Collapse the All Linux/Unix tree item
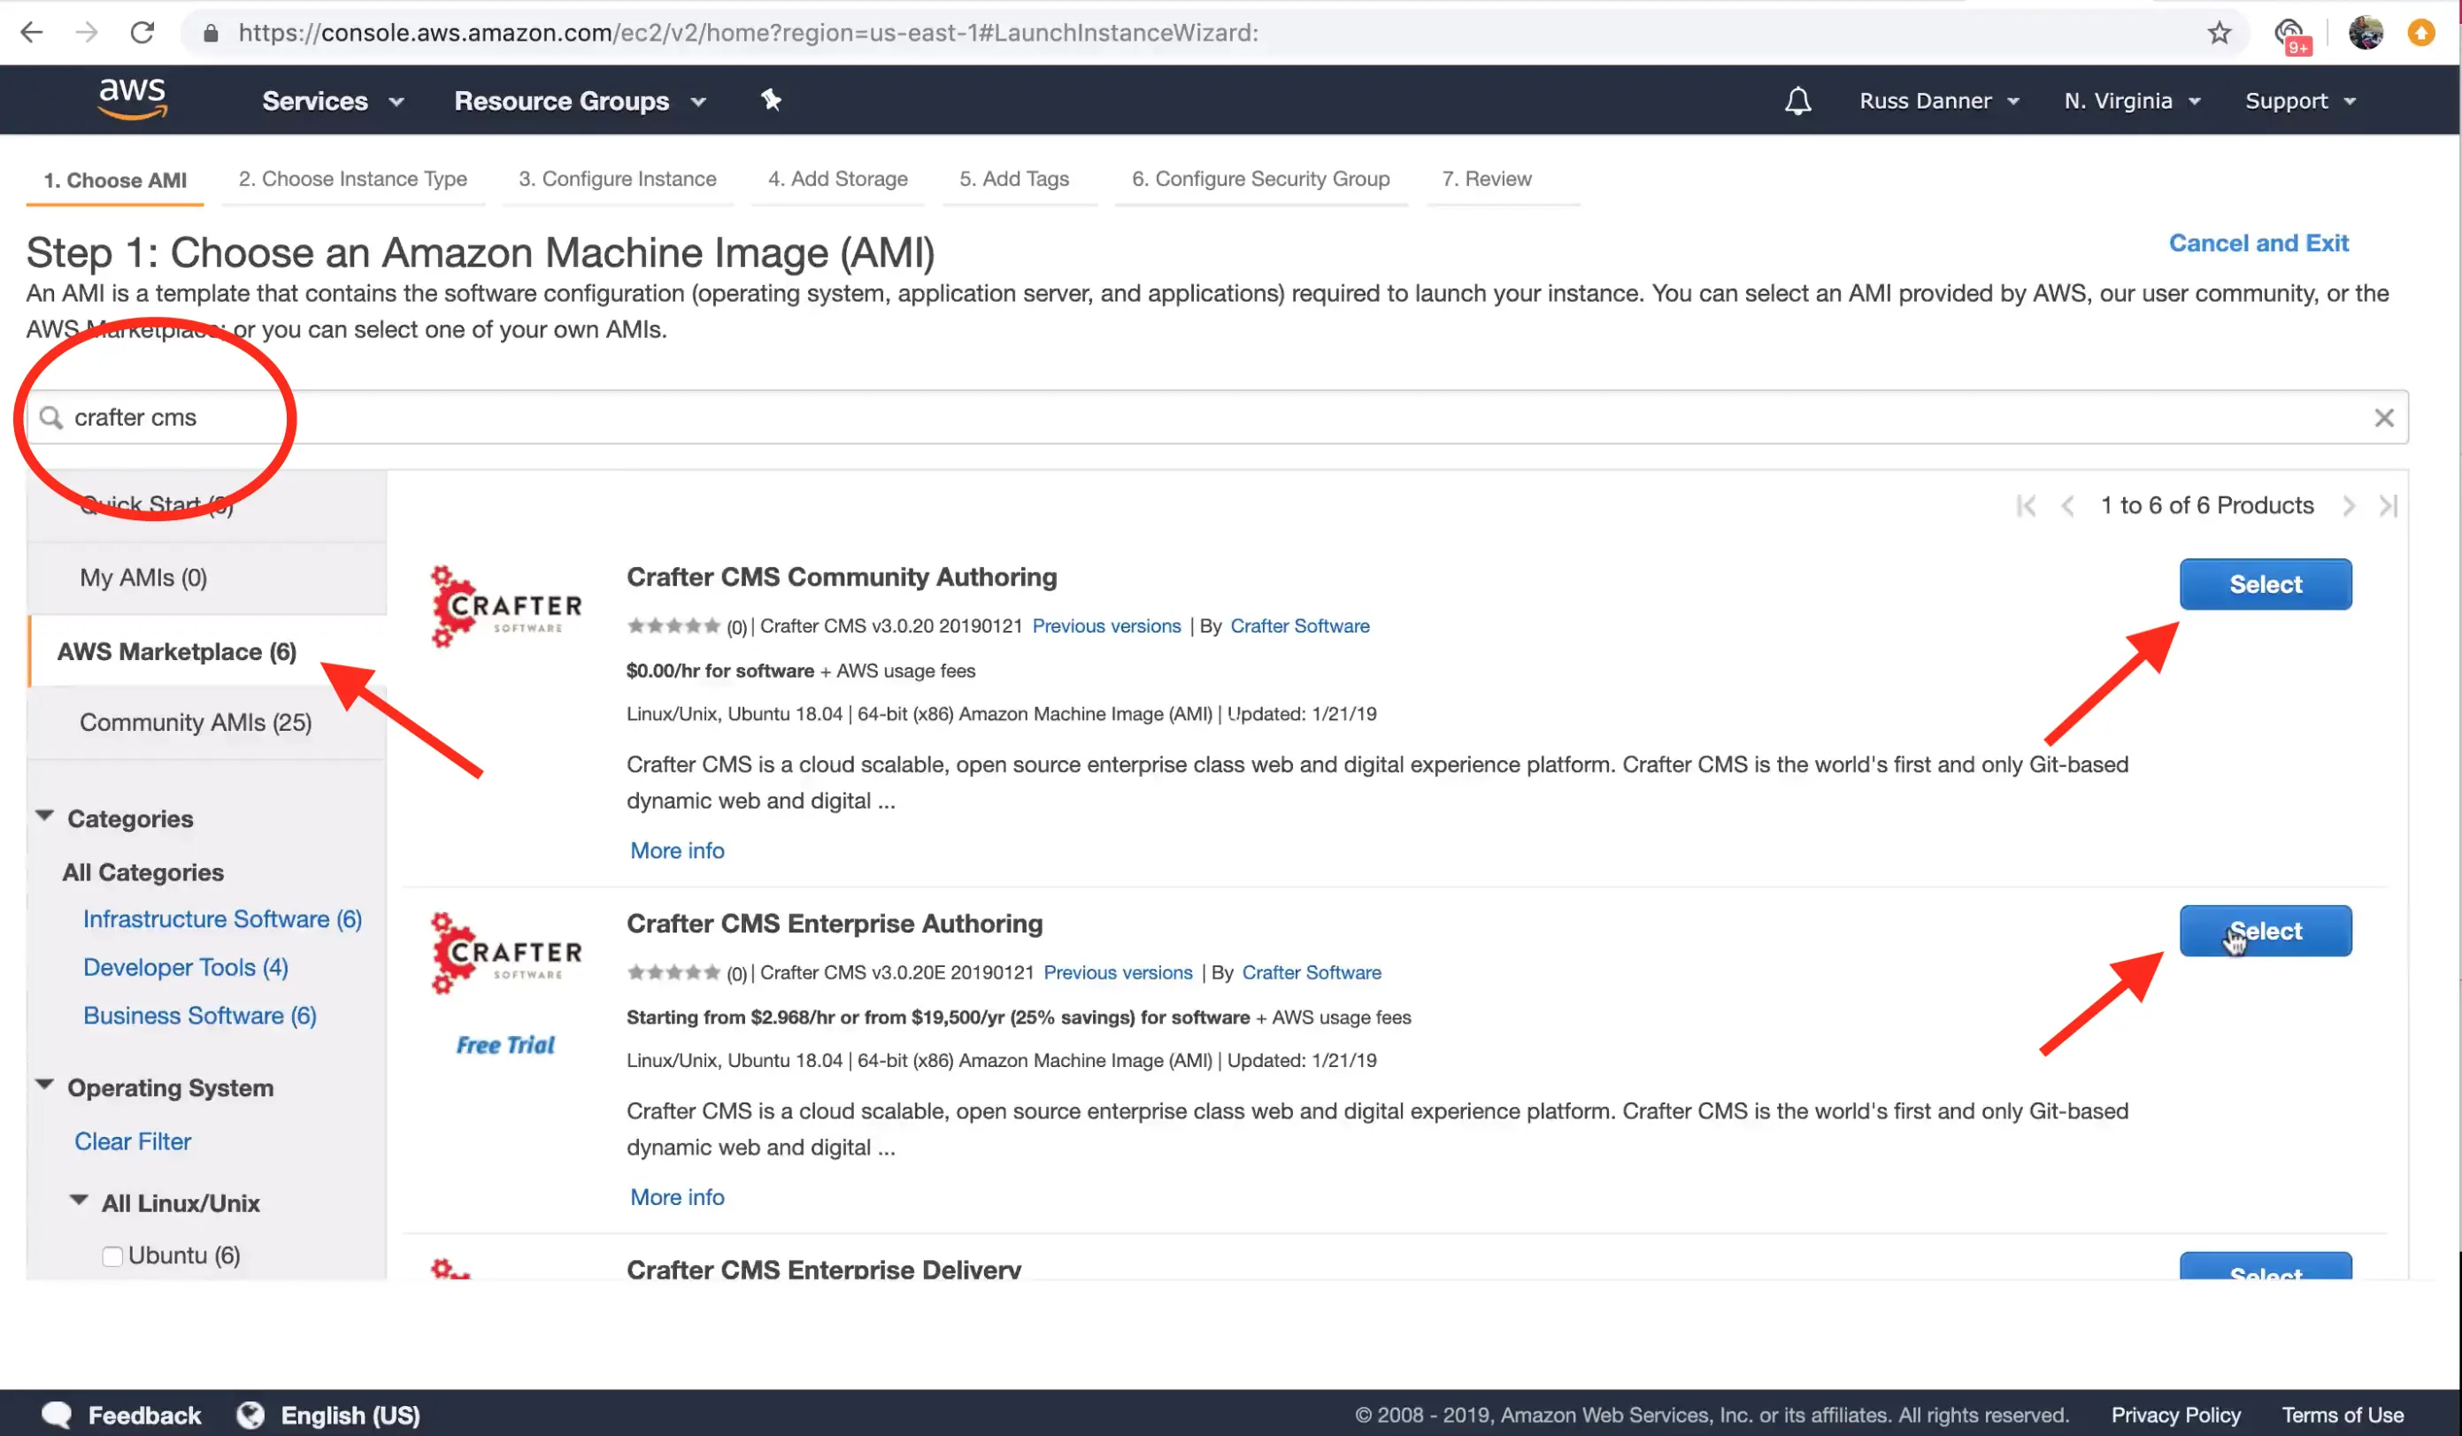 click(x=79, y=1201)
